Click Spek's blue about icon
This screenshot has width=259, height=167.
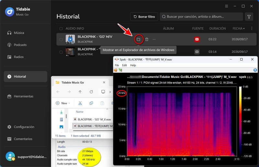(255, 70)
